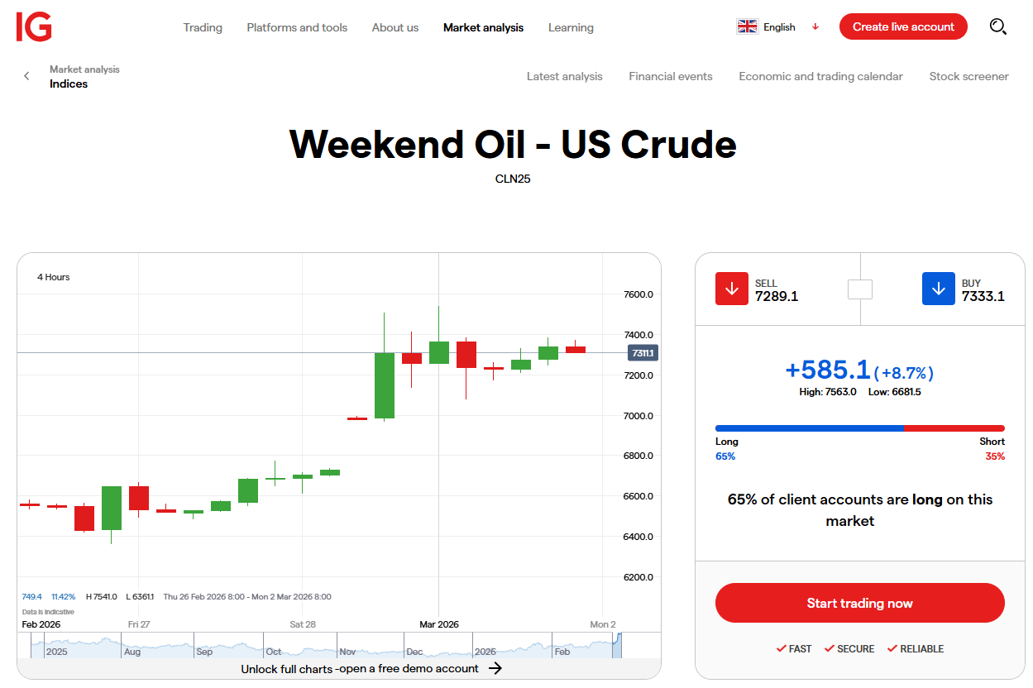Image resolution: width=1033 pixels, height=688 pixels.
Task: Click the spread box between SELL and BUY
Action: [860, 289]
